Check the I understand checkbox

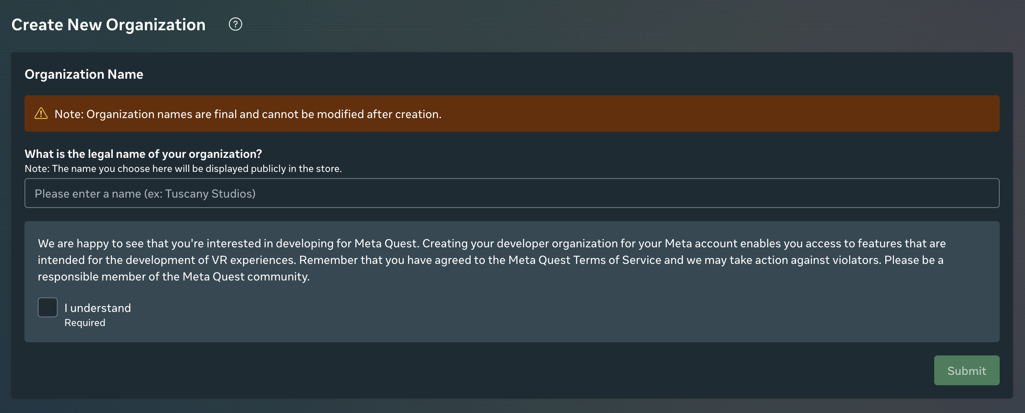pos(48,307)
